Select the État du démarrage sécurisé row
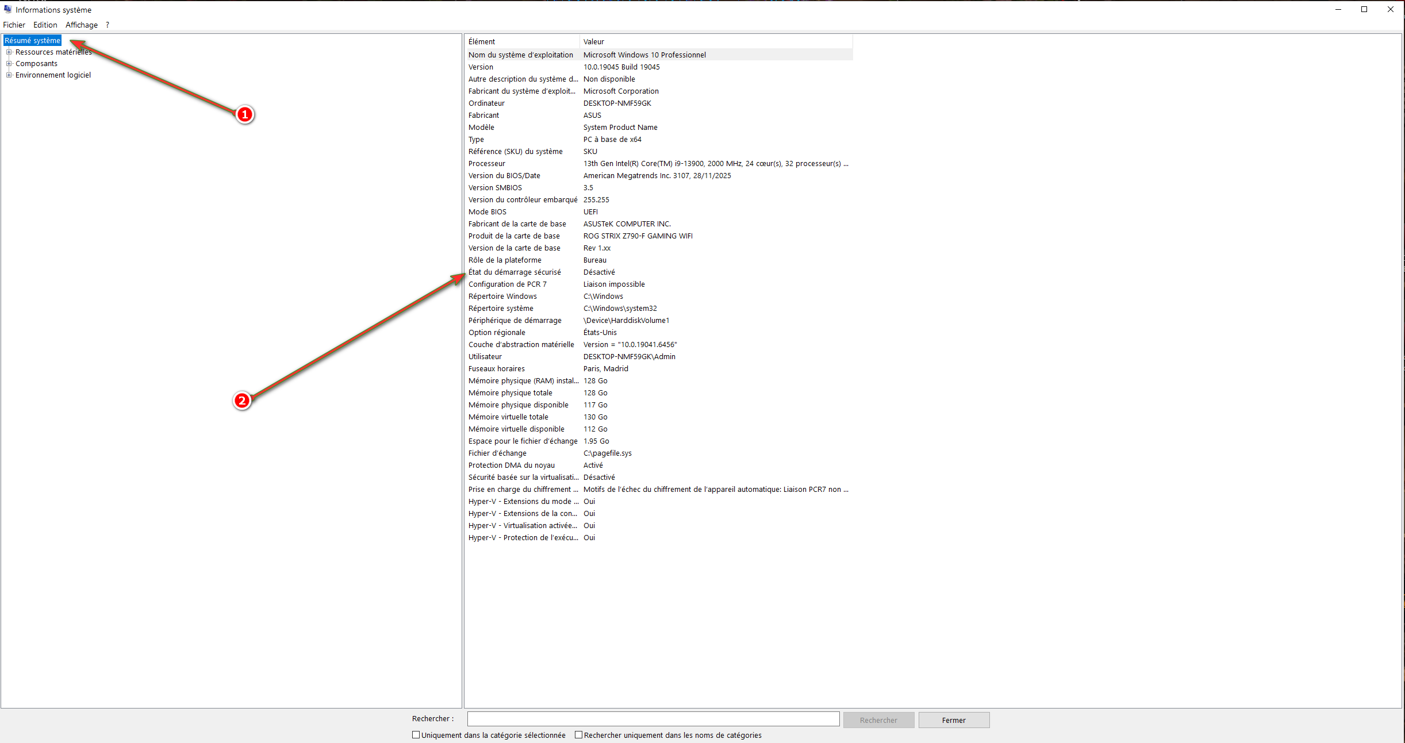This screenshot has width=1405, height=743. point(515,272)
